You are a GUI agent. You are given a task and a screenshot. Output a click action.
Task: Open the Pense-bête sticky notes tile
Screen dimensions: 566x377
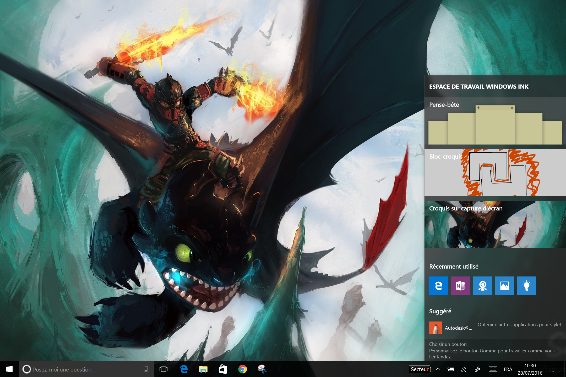pos(495,121)
